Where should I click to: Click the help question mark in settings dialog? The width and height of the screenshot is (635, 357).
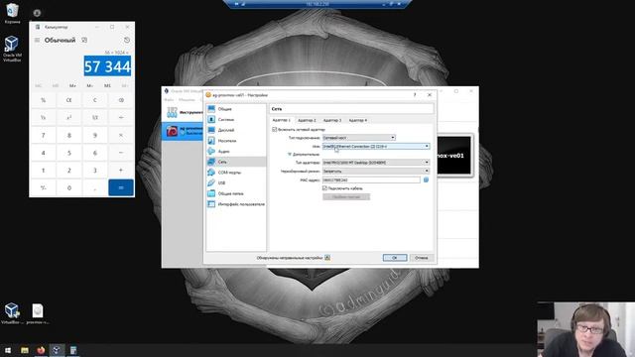(x=415, y=95)
